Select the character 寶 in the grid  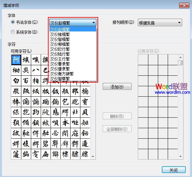tap(85, 102)
